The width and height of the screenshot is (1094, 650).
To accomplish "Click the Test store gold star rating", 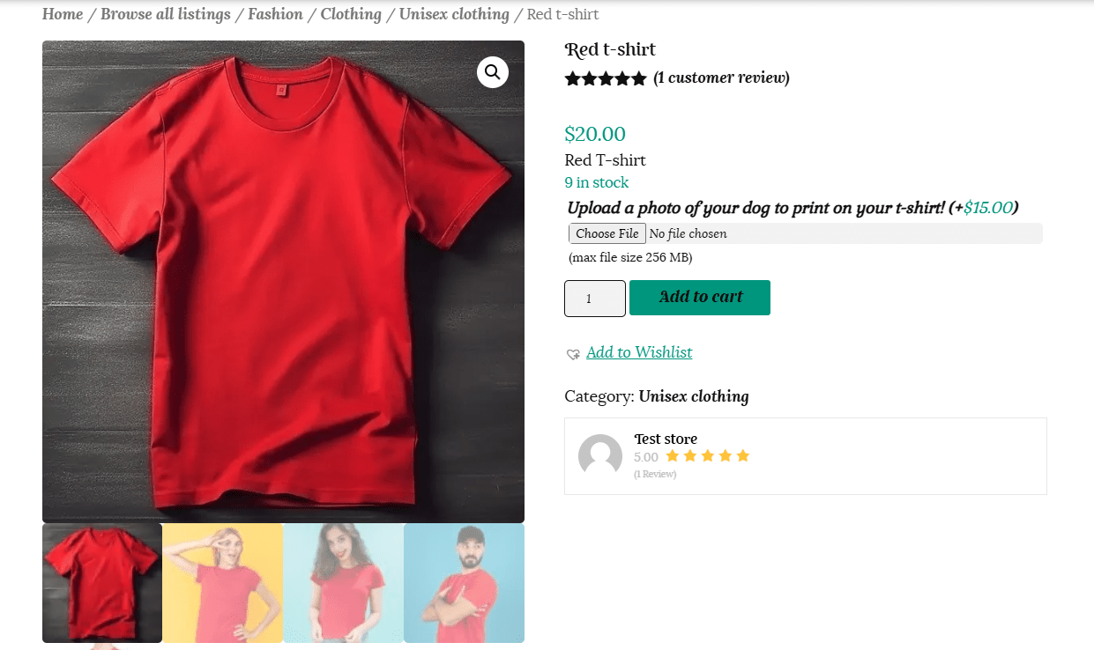I will 707,456.
